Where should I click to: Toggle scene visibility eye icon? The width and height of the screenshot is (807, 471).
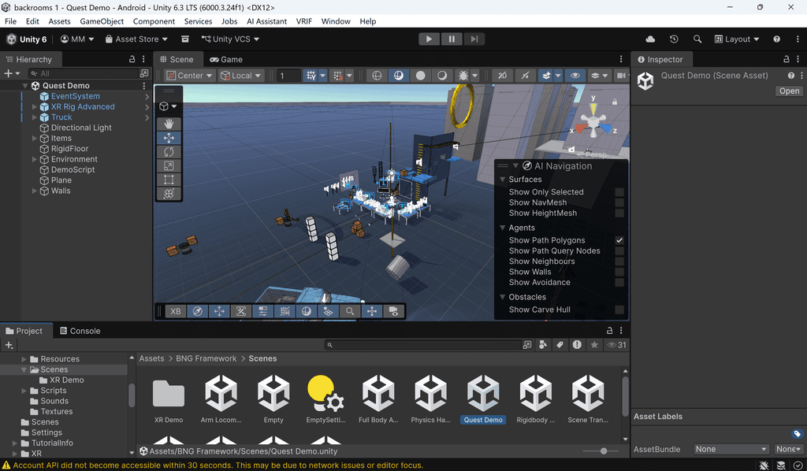(x=575, y=76)
